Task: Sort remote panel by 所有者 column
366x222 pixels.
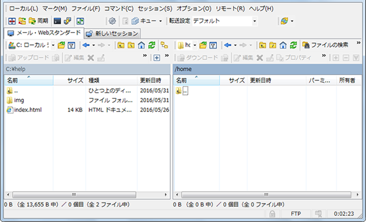Action: [349, 81]
